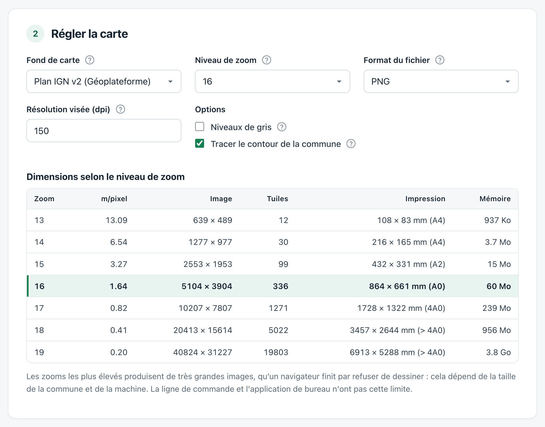Click the Mémoire column header
The height and width of the screenshot is (427, 545).
[x=495, y=199]
